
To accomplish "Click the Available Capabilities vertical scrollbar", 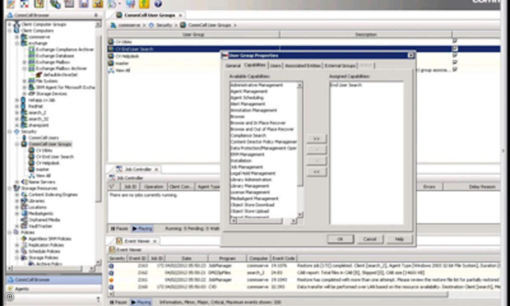I will 300,150.
